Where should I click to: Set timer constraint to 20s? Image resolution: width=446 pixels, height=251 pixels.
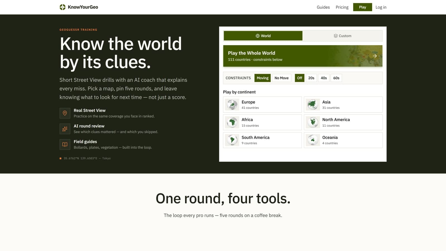click(x=311, y=78)
